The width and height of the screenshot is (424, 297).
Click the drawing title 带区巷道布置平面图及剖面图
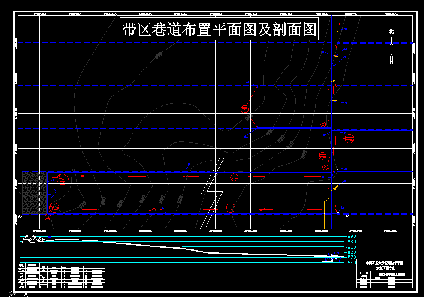click(219, 29)
